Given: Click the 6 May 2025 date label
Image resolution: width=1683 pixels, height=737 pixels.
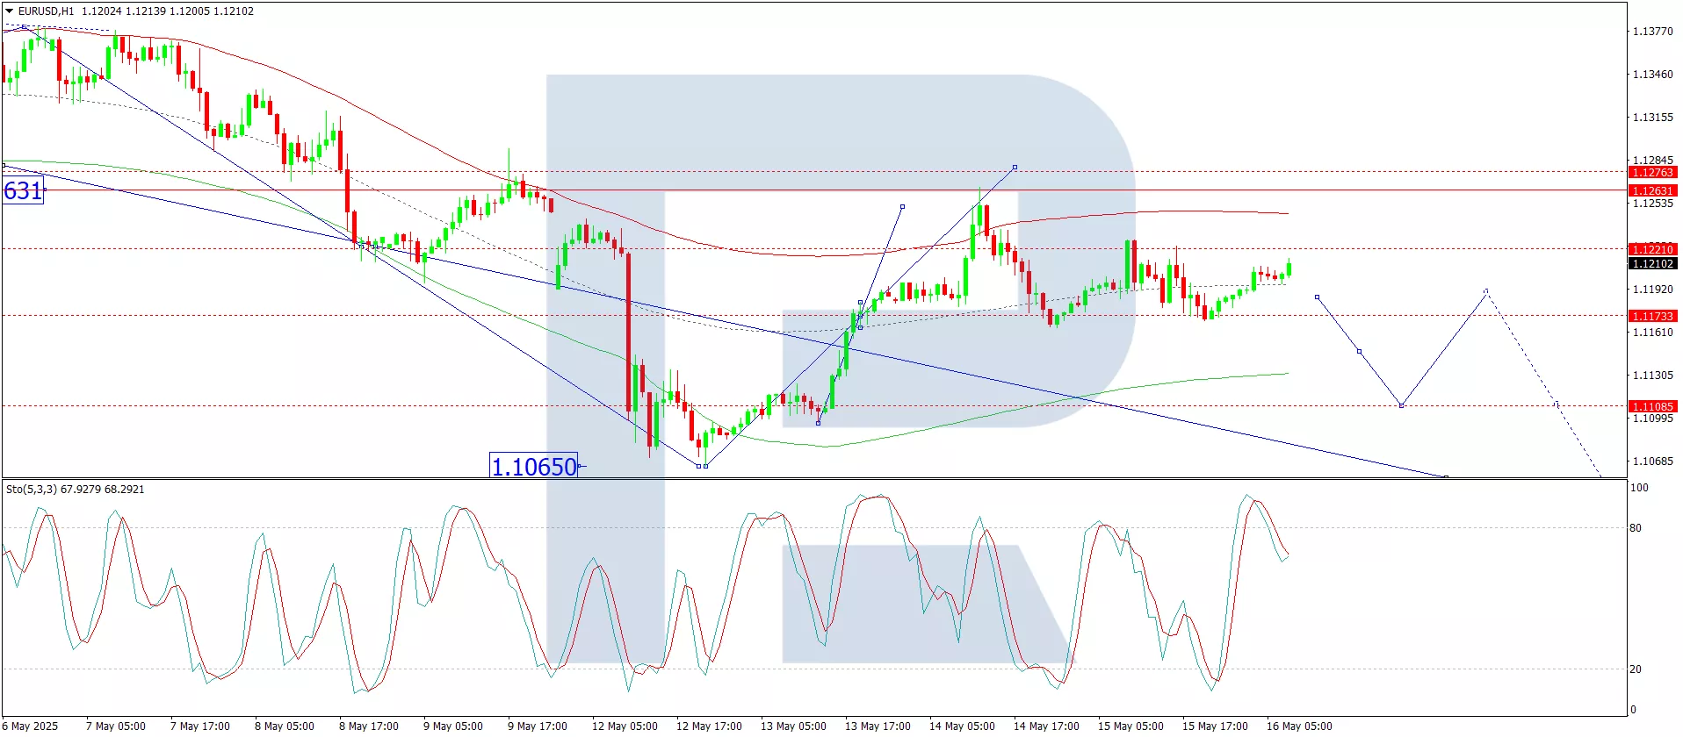Looking at the screenshot, I should click(x=32, y=726).
